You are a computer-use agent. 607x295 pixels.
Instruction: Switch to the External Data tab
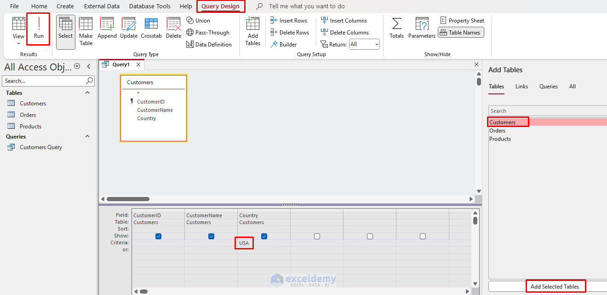click(x=102, y=6)
